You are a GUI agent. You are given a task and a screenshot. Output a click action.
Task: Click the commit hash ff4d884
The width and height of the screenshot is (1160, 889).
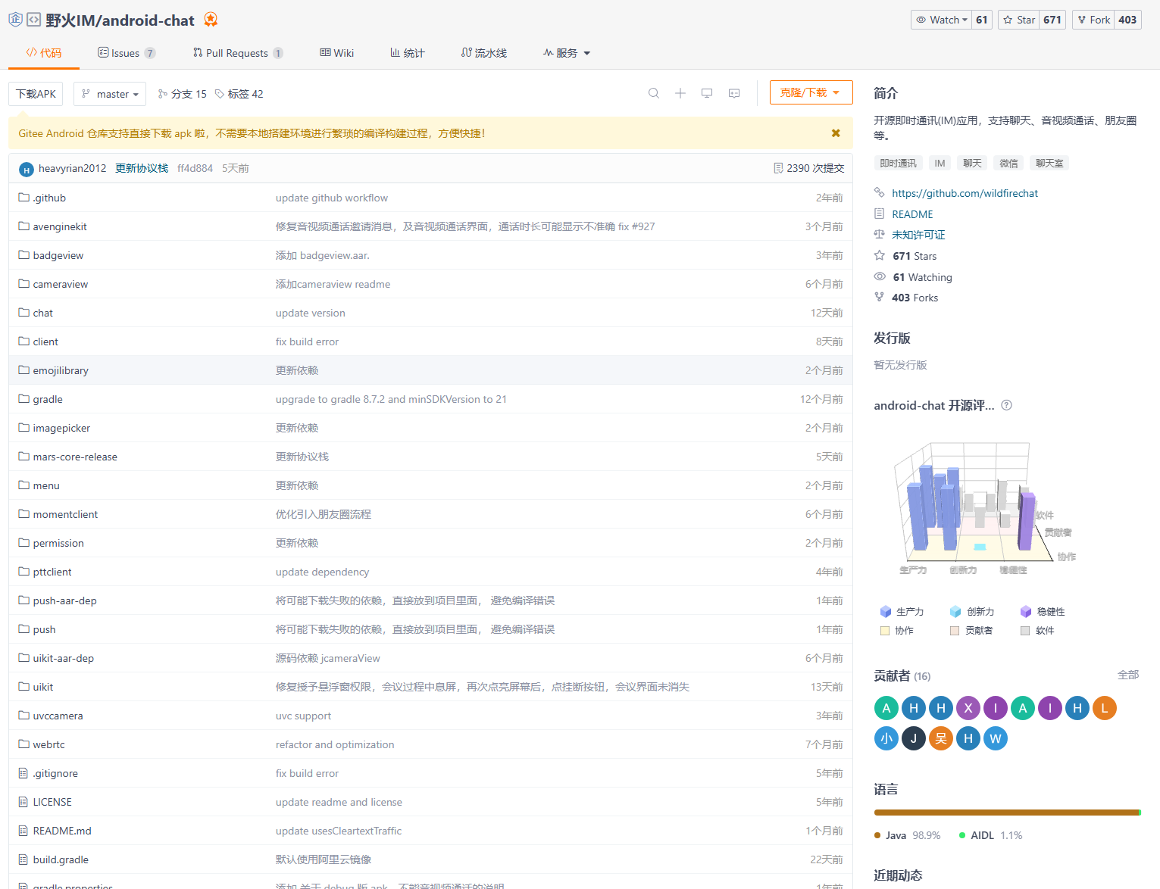(195, 168)
